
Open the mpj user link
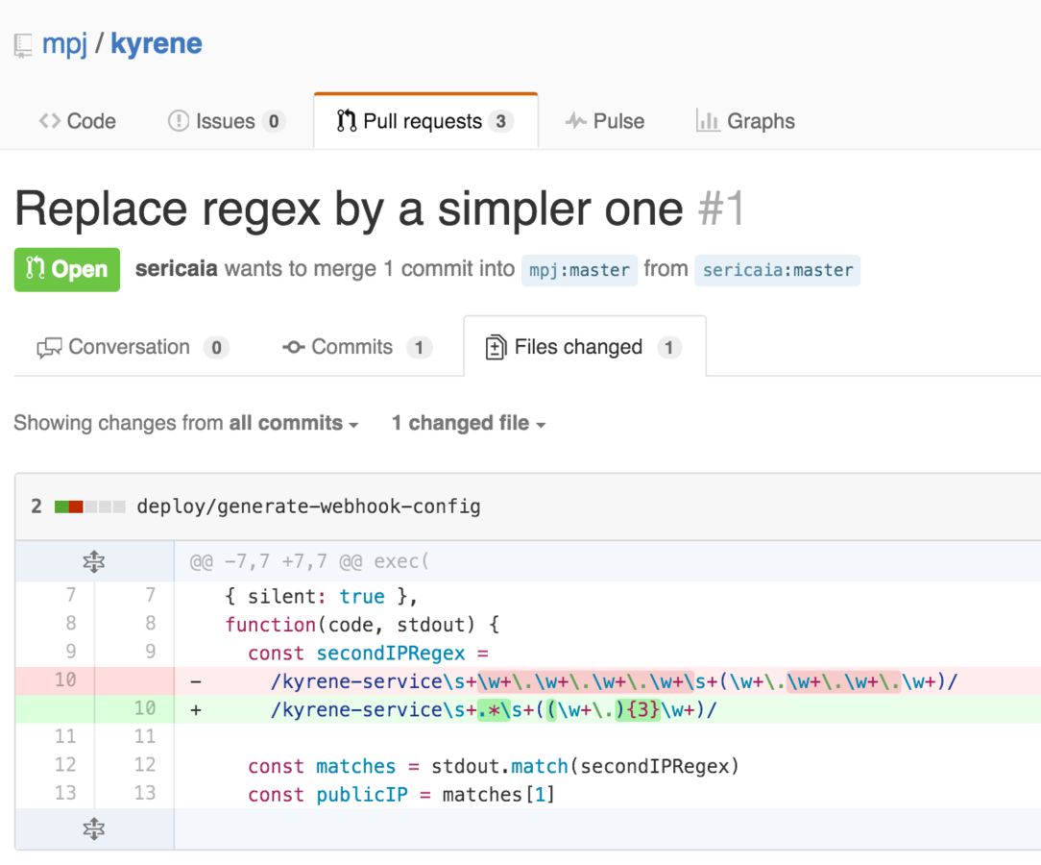point(64,44)
